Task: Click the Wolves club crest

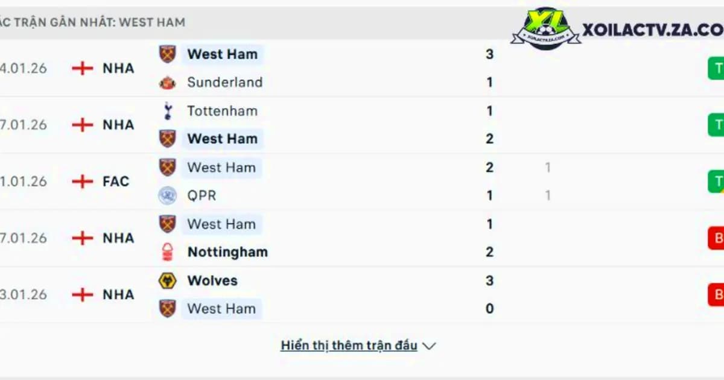Action: 167,280
